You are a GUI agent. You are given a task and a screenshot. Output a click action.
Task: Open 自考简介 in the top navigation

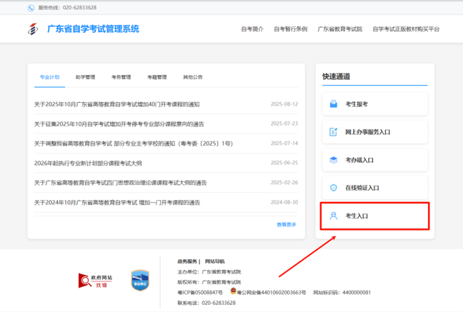tap(252, 29)
